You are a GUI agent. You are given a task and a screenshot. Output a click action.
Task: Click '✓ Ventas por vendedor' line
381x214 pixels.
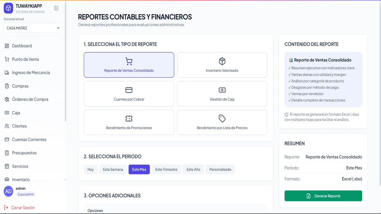306,94
